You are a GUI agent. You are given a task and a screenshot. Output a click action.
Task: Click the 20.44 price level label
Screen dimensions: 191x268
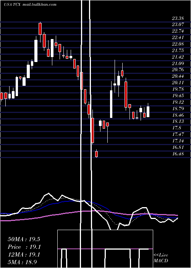178,76
